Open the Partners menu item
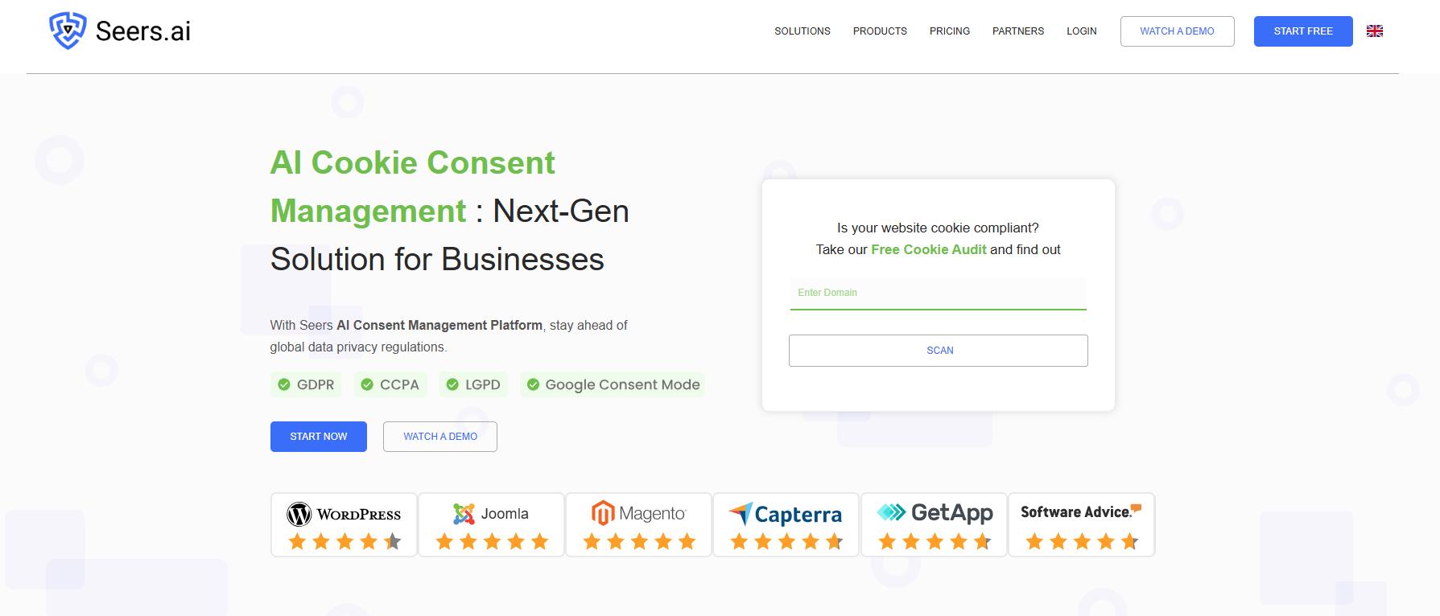This screenshot has height=616, width=1440. coord(1017,31)
